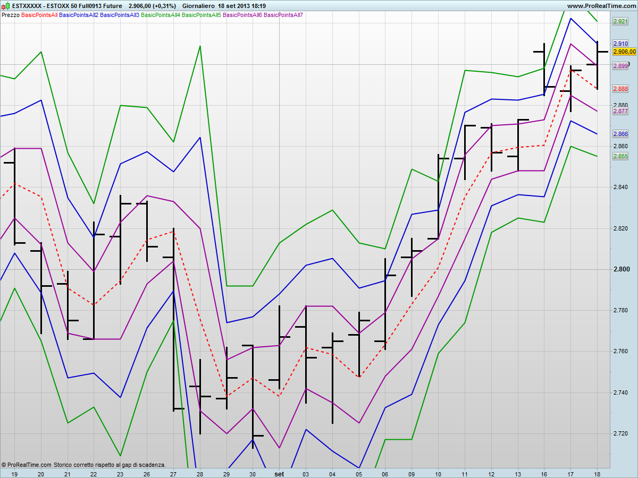
Task: Click the green 2.921 price tag
Action: (x=620, y=21)
